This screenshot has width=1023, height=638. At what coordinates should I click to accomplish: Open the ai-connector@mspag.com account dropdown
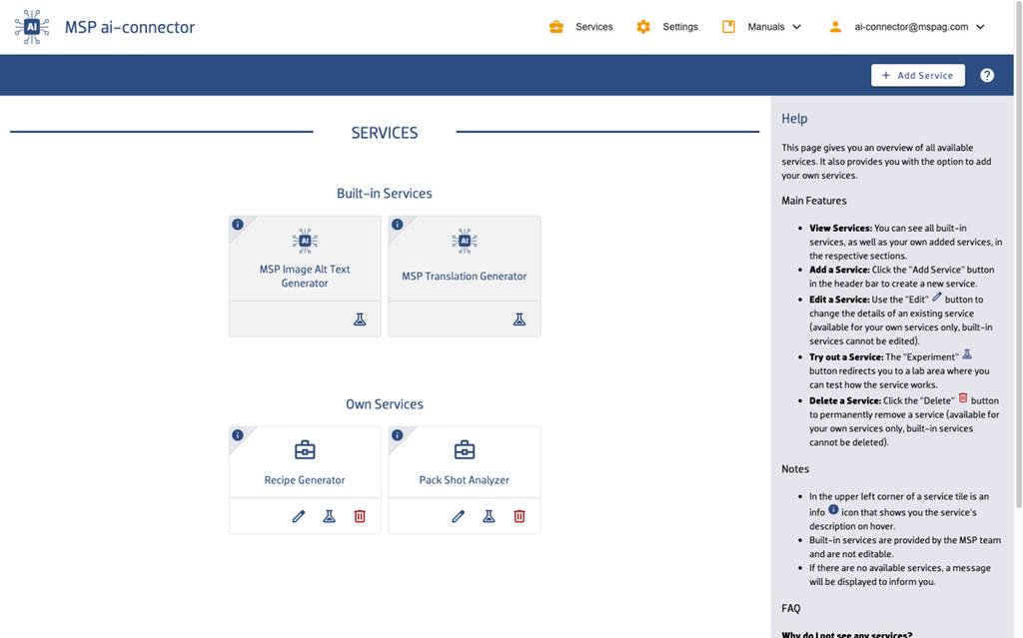coord(907,27)
